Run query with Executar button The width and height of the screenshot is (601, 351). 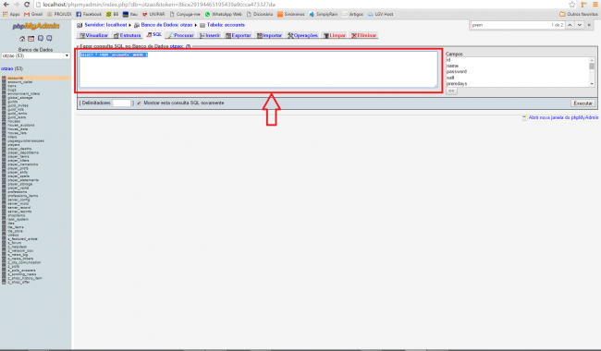click(x=583, y=103)
